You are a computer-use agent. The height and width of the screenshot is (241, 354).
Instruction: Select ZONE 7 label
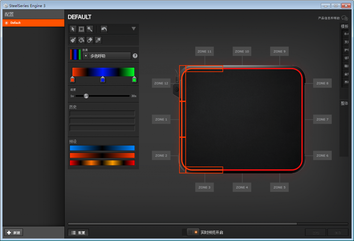tap(323, 119)
